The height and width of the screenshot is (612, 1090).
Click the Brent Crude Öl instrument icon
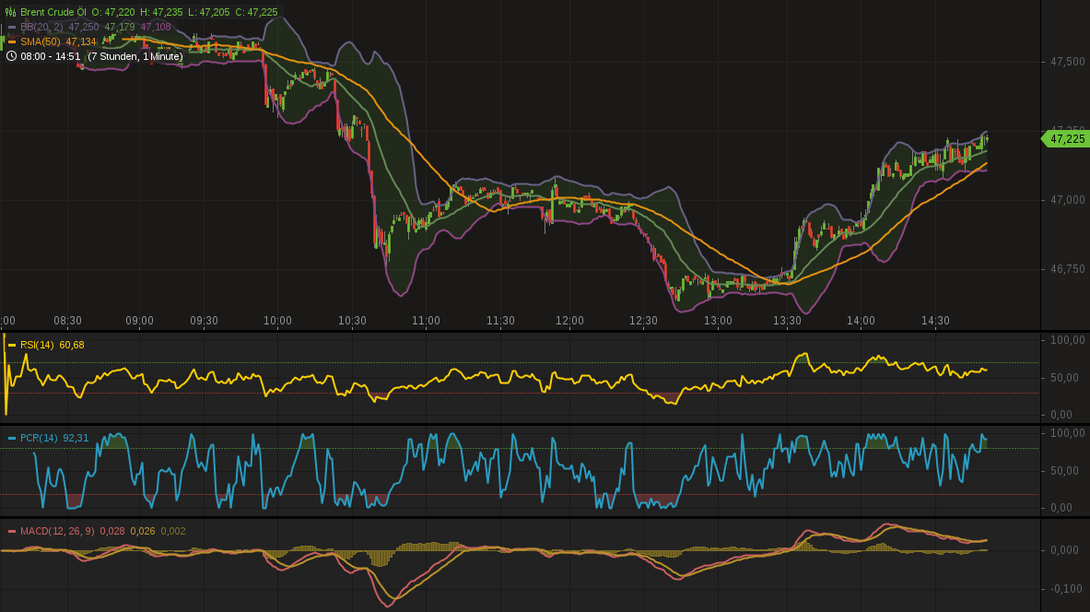coord(11,11)
